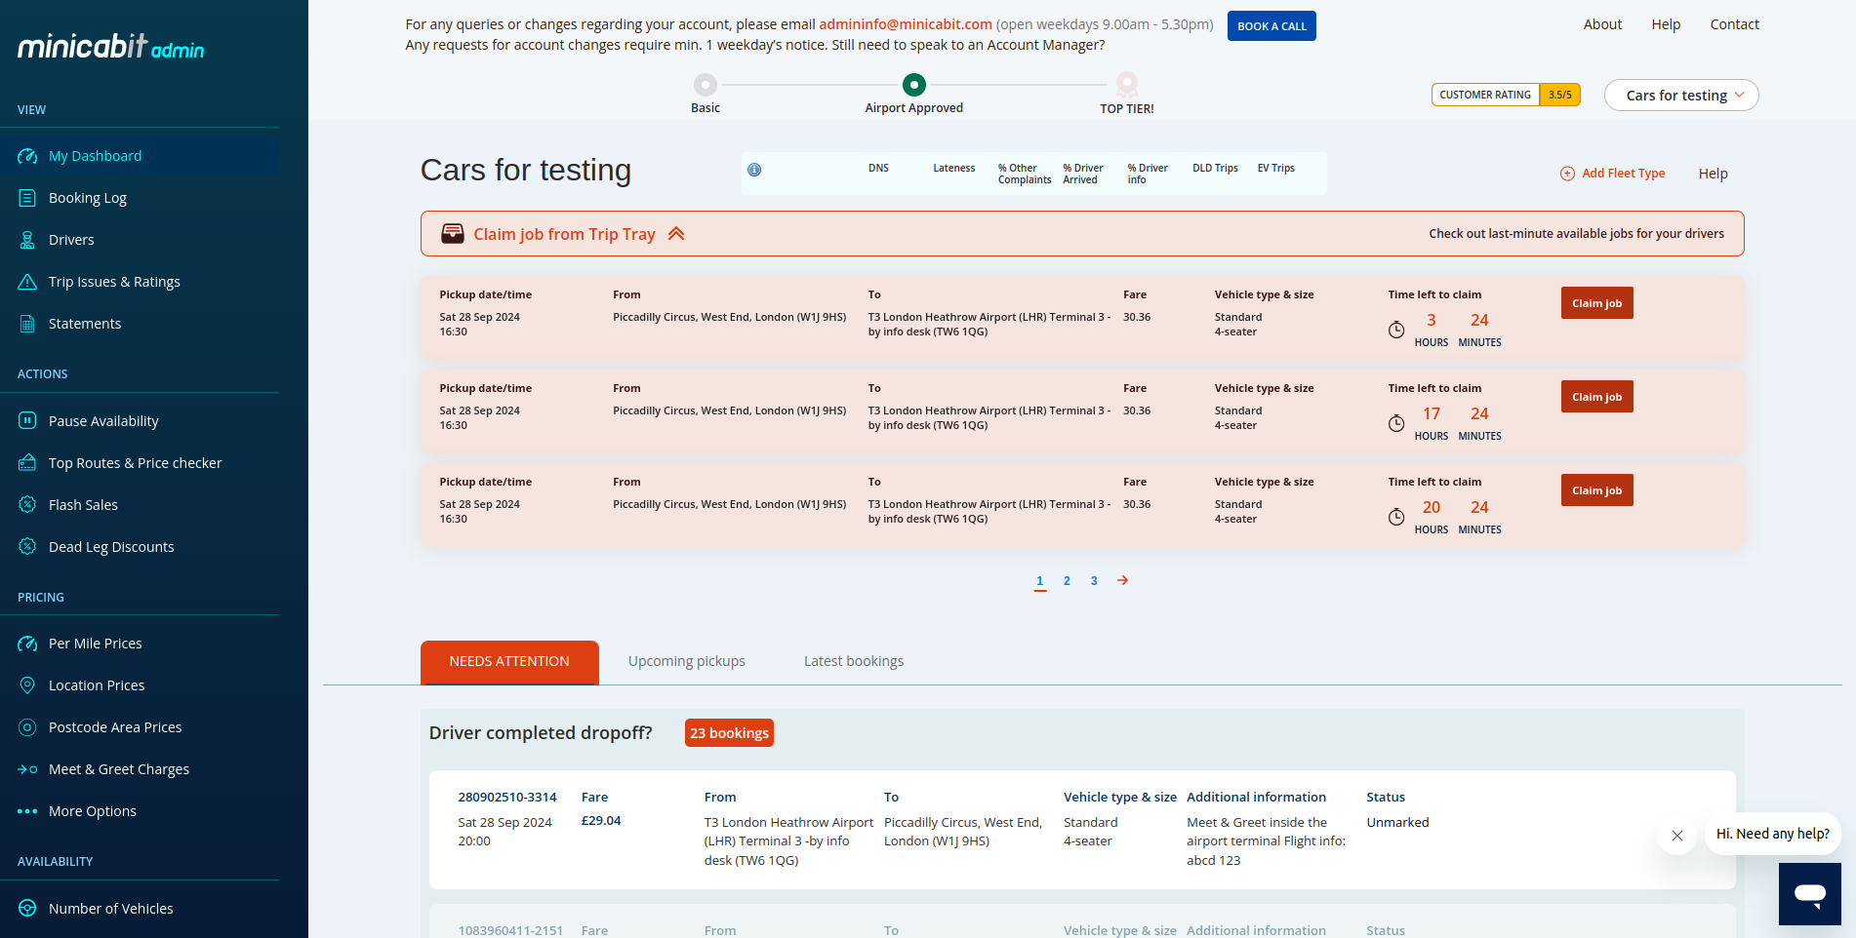Open booking 280902510-3314 row
The image size is (1856, 938).
[x=1082, y=830]
